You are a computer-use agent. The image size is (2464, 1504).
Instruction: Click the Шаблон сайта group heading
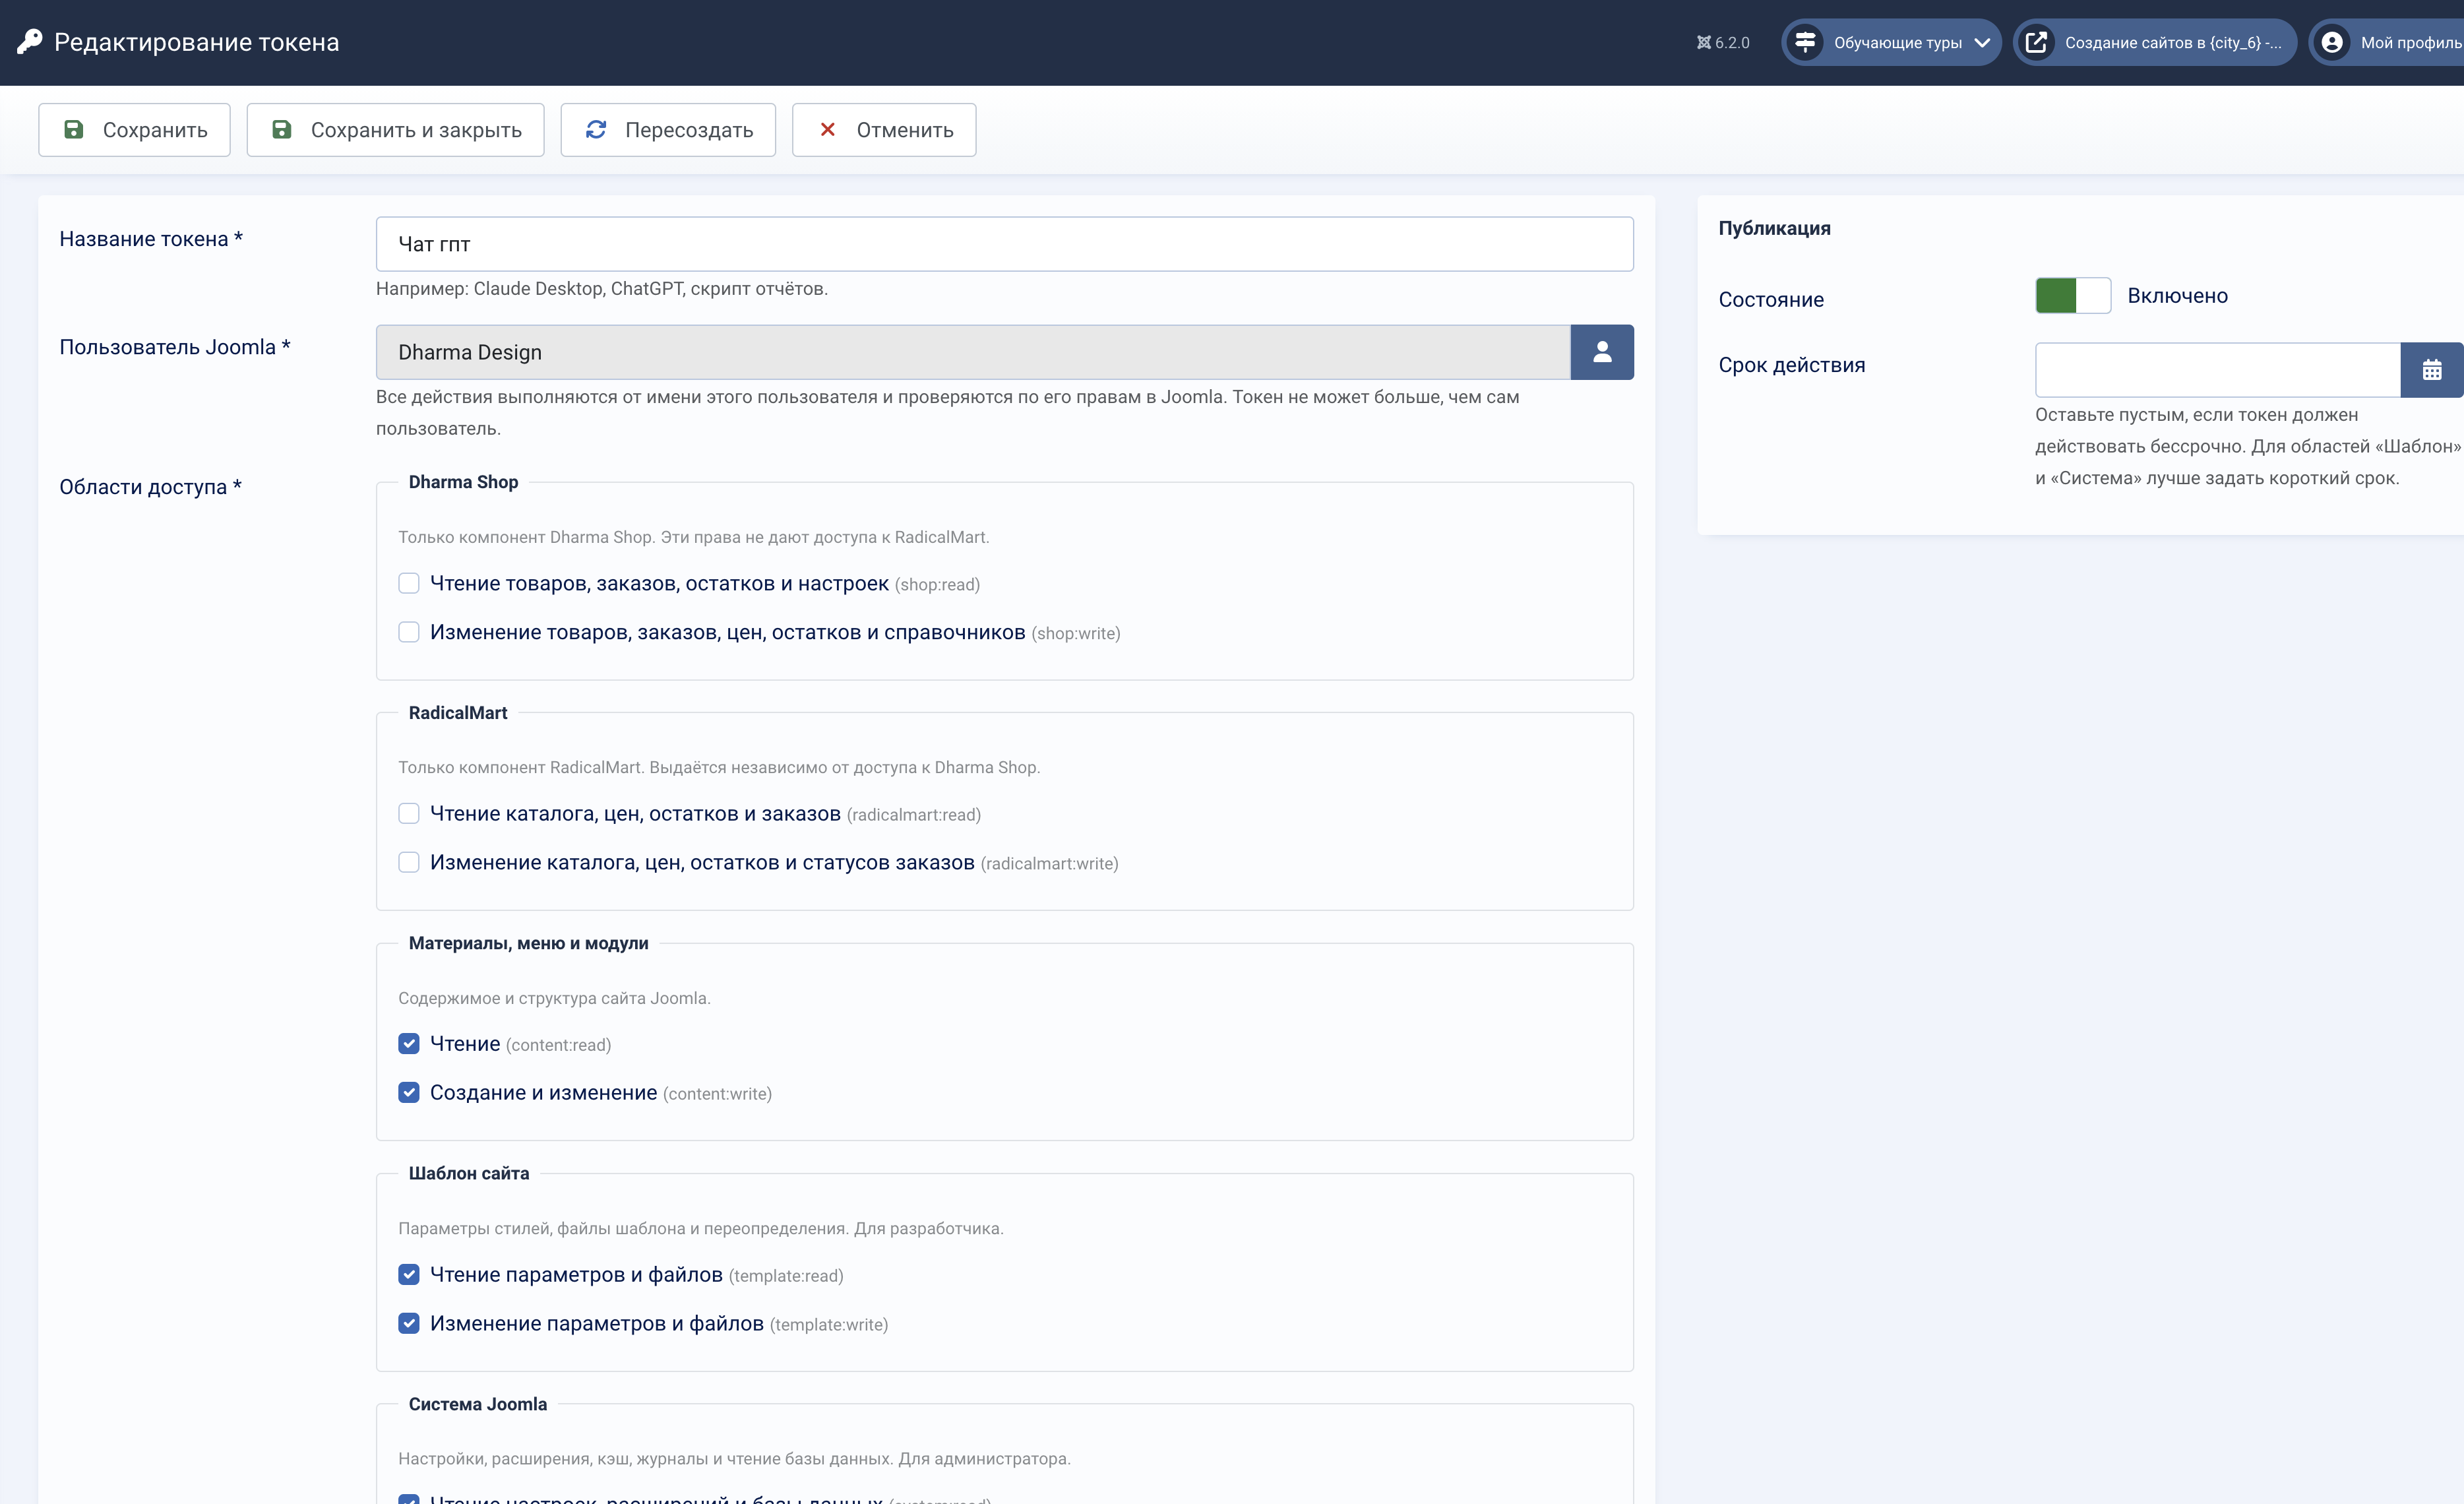[x=469, y=1173]
